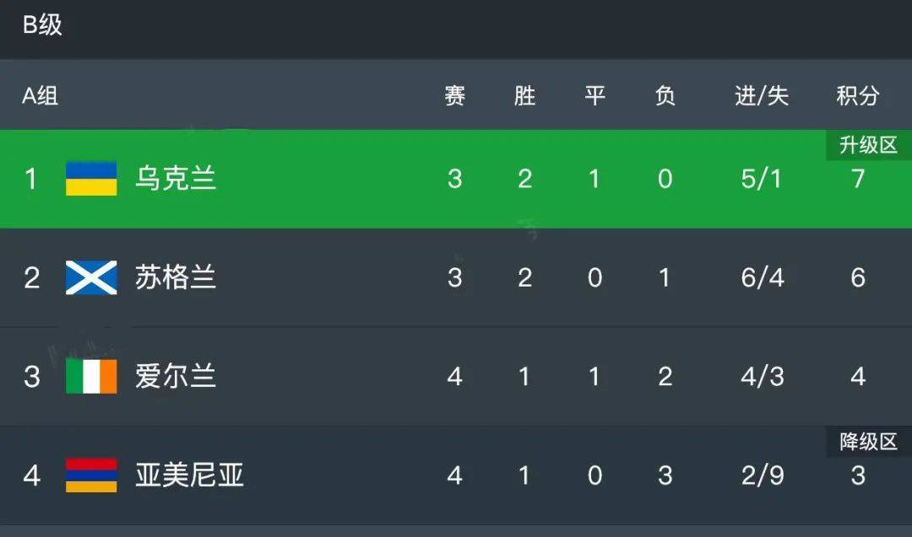The width and height of the screenshot is (912, 537).
Task: Click the Ukraine flag icon
Action: coord(91,179)
